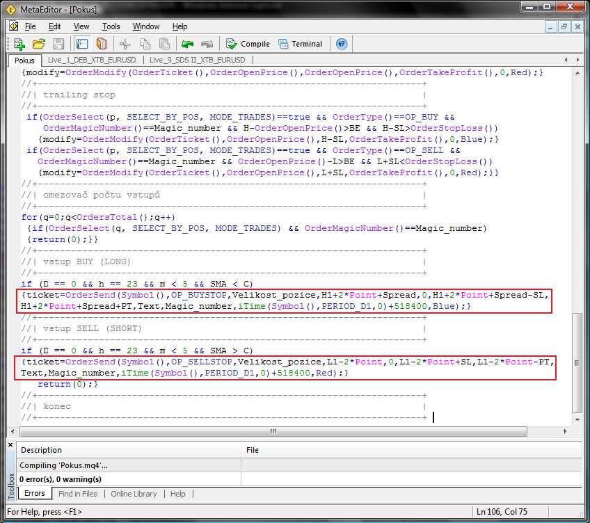Click the "//| konec" comment line
The width and height of the screenshot is (590, 523).
(46, 406)
